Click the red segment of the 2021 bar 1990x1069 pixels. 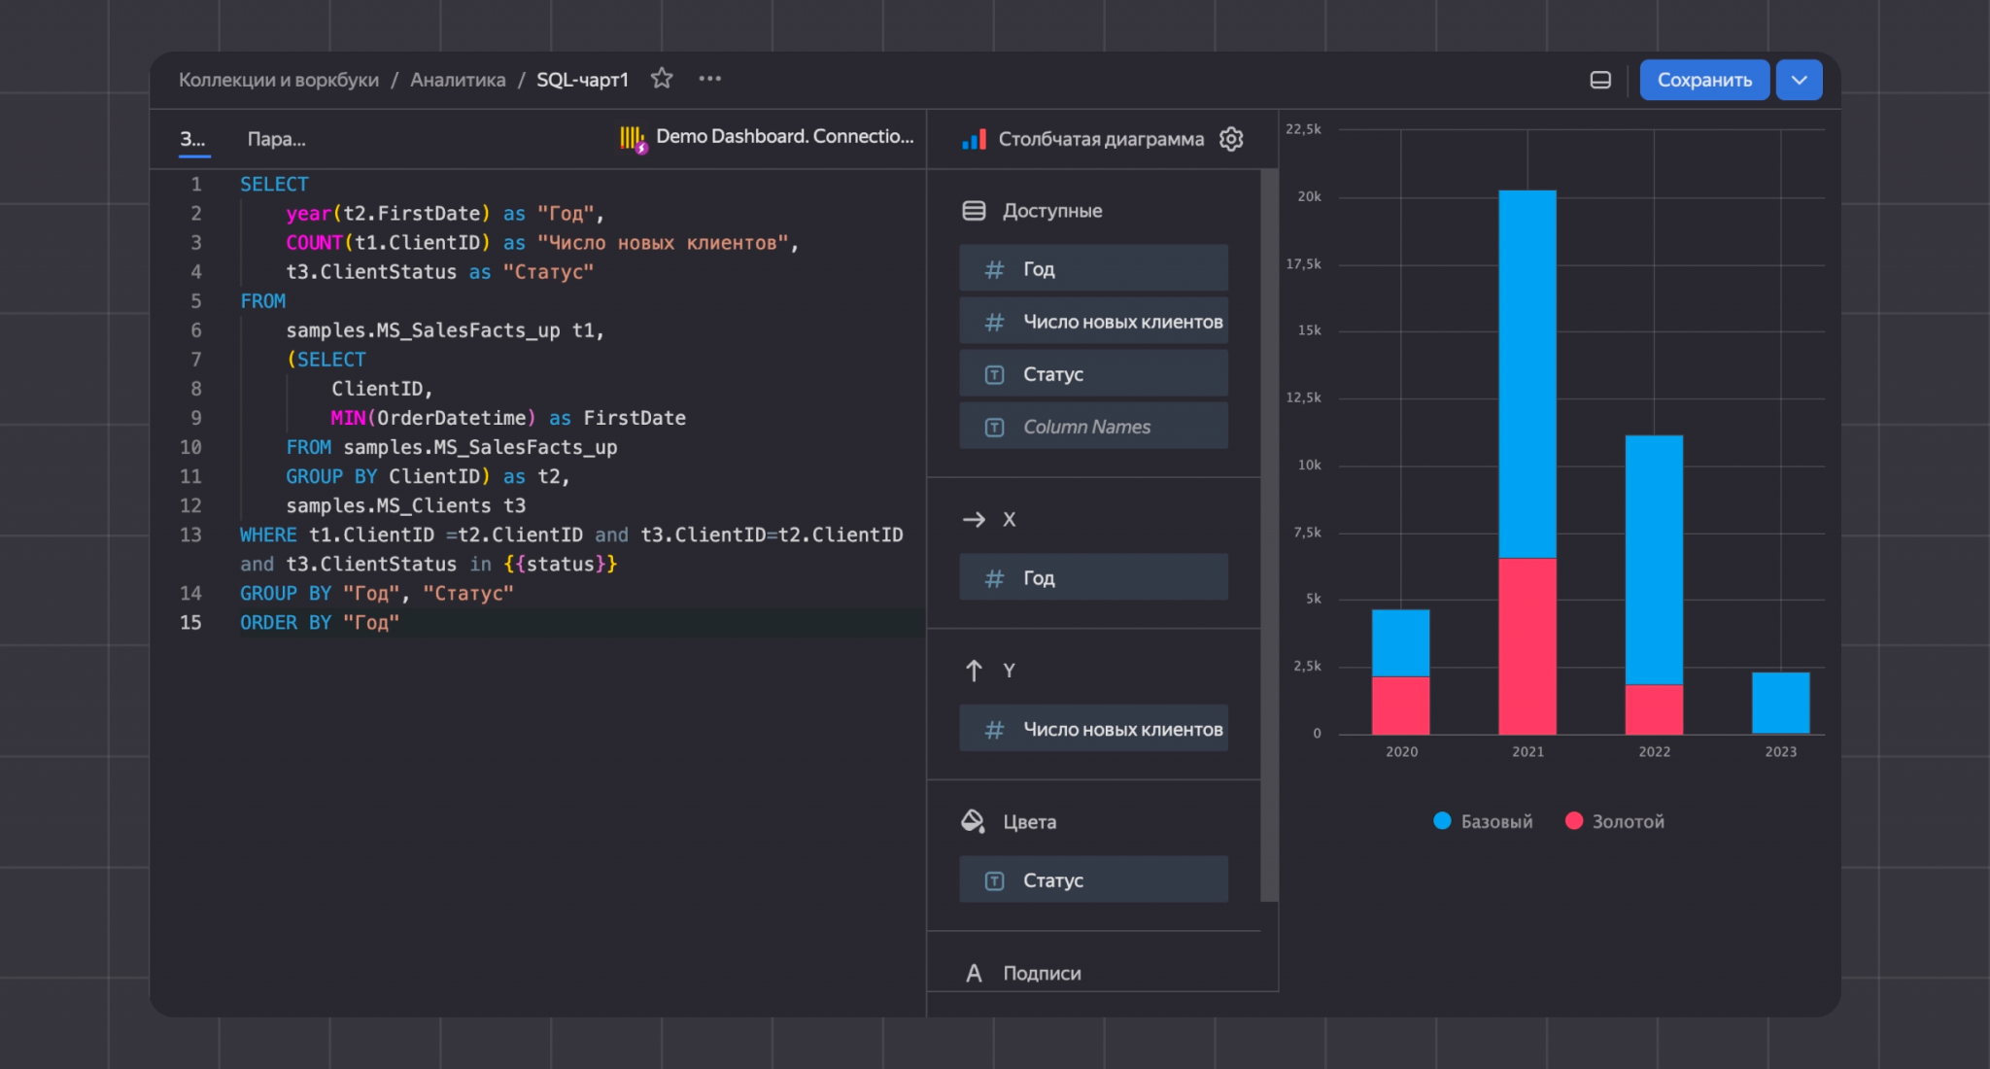tap(1527, 646)
